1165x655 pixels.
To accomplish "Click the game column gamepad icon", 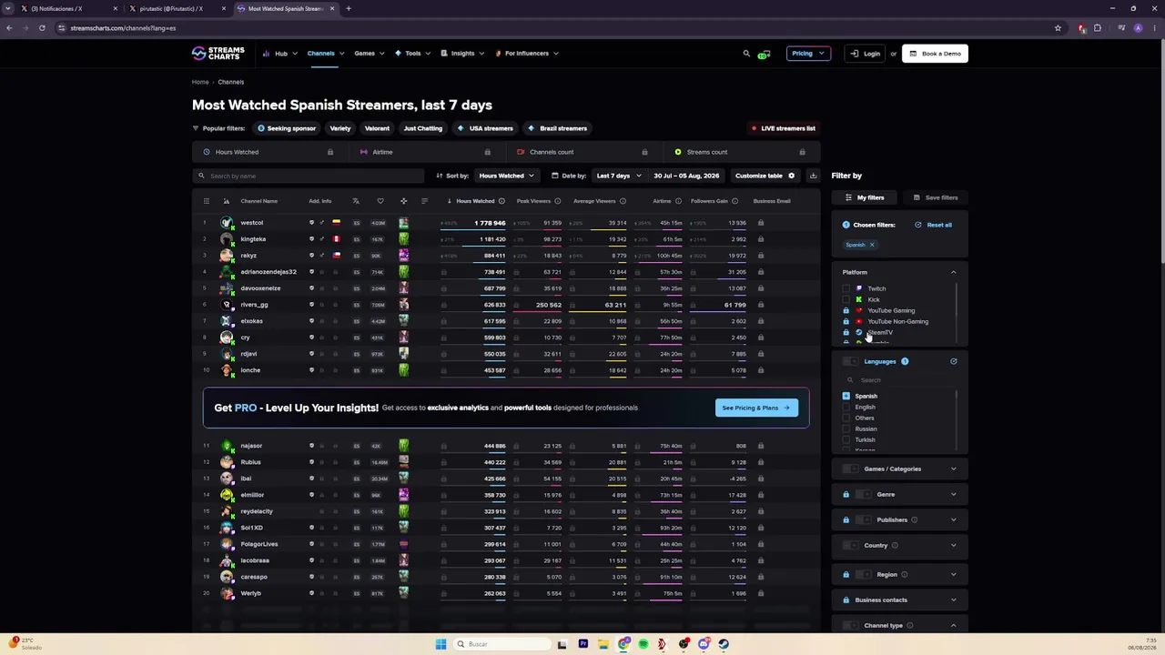I will coord(403,201).
